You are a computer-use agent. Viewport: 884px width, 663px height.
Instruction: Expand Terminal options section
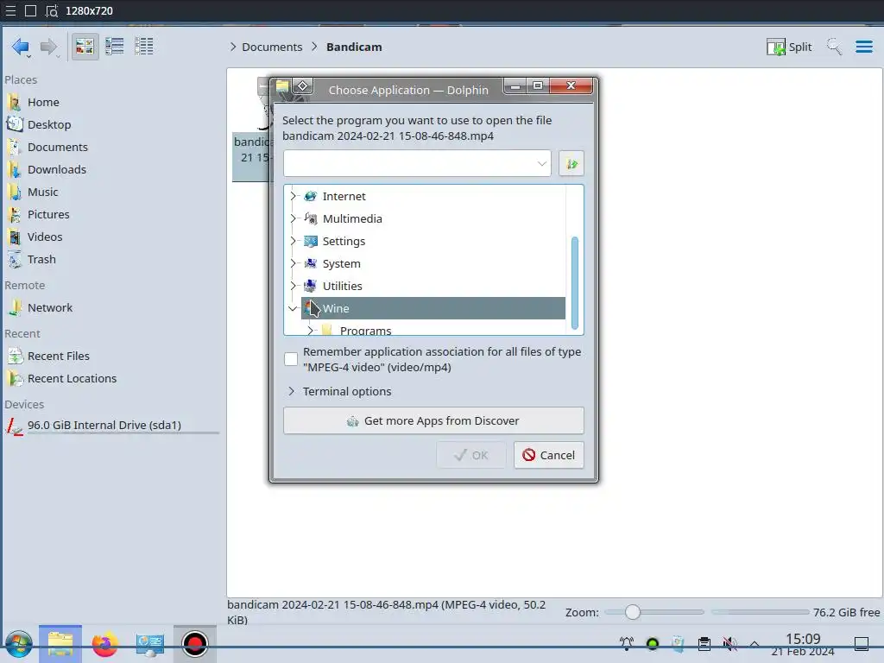pyautogui.click(x=338, y=391)
